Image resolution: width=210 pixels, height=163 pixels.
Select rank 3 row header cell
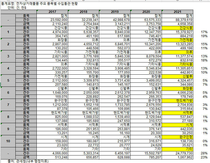click(8, 56)
